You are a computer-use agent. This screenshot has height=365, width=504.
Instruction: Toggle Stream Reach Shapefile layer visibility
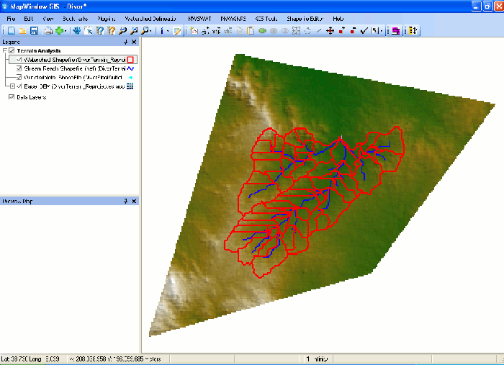[x=19, y=68]
